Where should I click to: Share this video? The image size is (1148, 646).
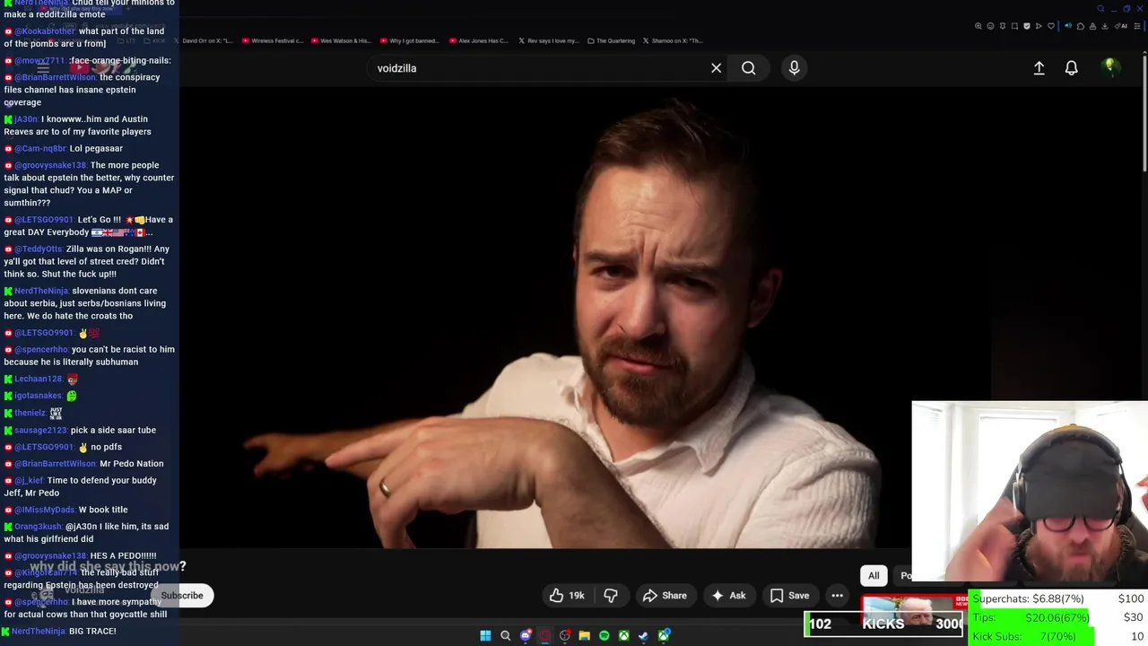click(665, 596)
